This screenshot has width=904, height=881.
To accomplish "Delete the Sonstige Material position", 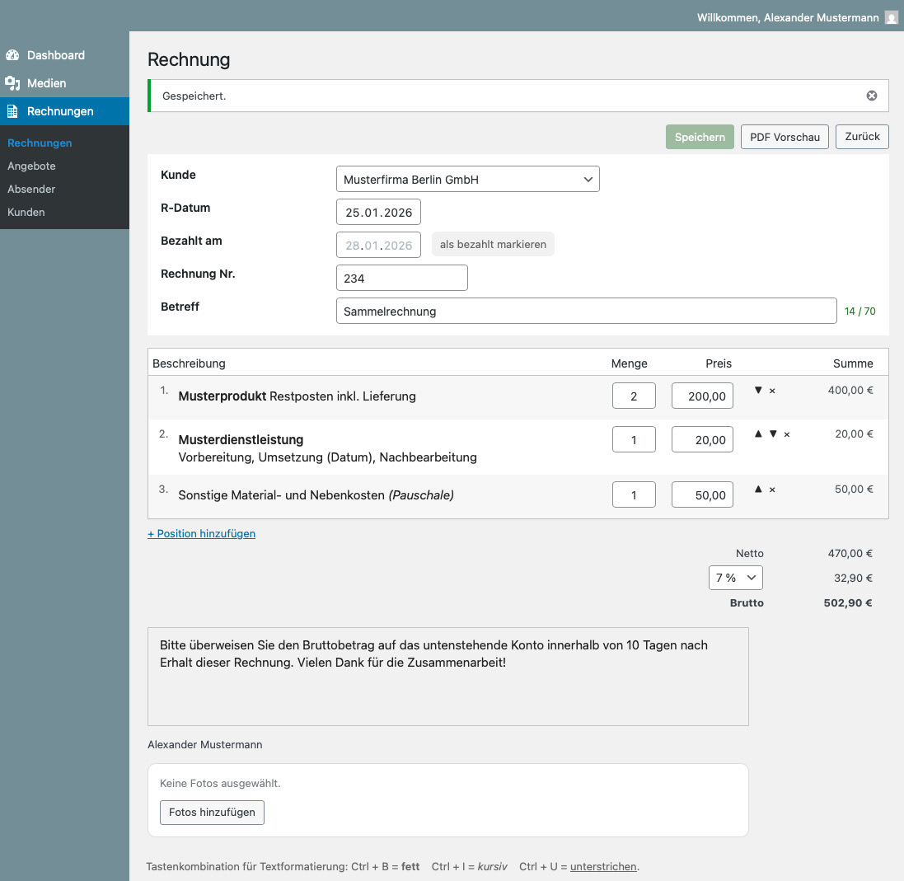I will [x=772, y=490].
